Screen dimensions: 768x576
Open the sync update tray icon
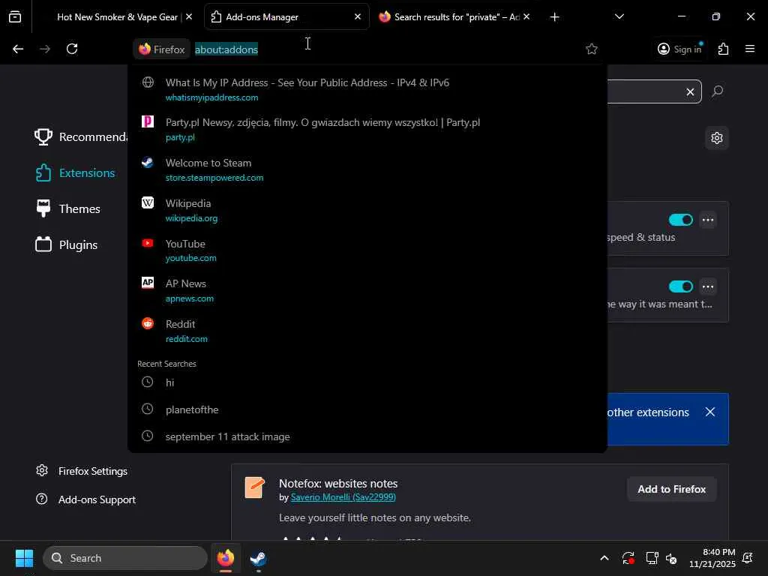(628, 558)
